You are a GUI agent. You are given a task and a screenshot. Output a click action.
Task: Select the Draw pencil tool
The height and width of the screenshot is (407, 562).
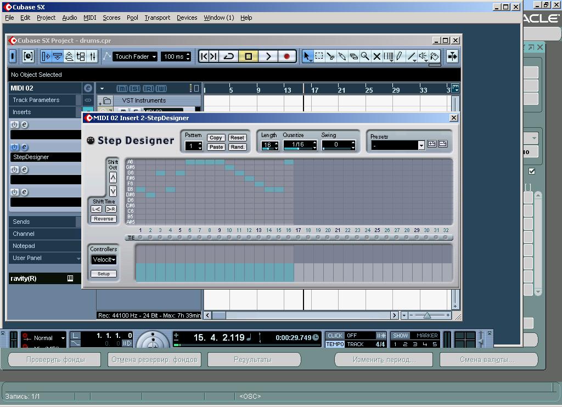(400, 56)
